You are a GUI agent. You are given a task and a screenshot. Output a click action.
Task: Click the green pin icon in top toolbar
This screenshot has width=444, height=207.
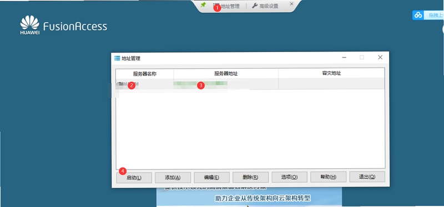(x=203, y=5)
